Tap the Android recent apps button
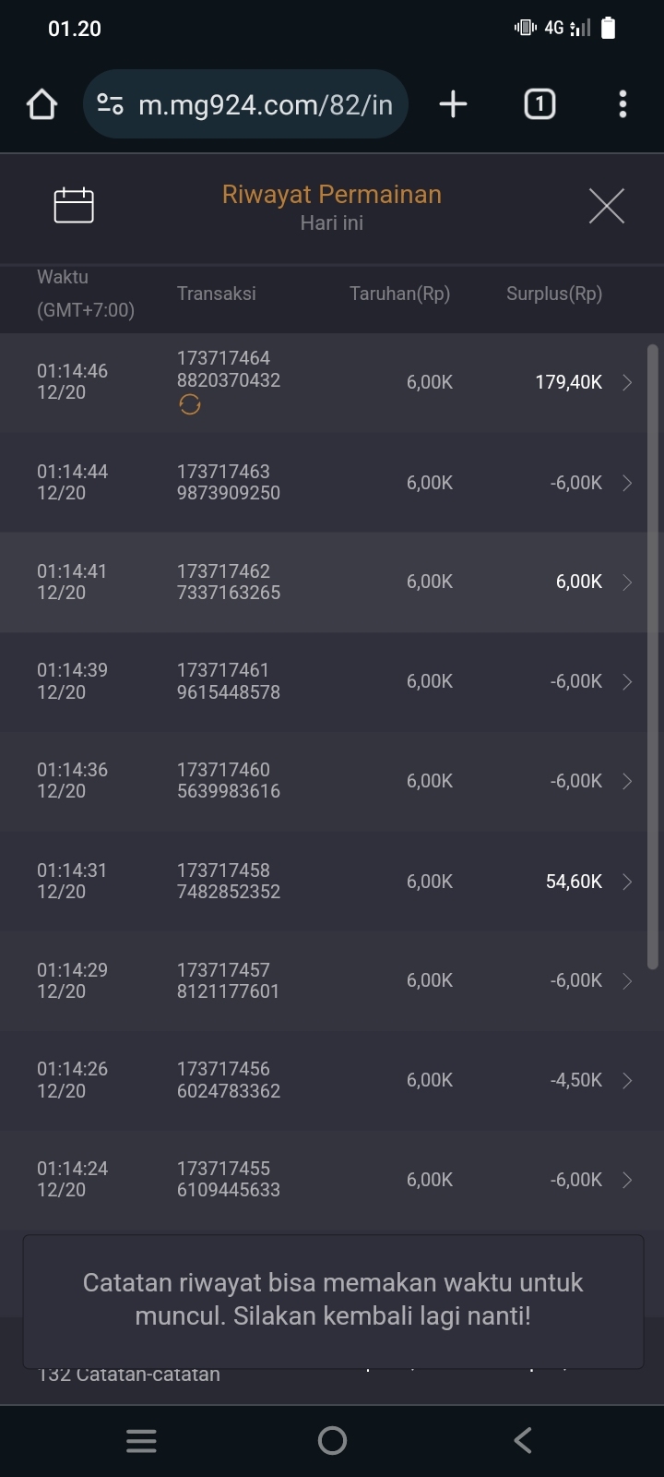Screen dimensions: 664x1477 141,1440
